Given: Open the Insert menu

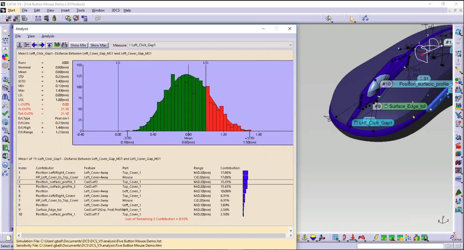Looking at the screenshot, I should tap(65, 10).
